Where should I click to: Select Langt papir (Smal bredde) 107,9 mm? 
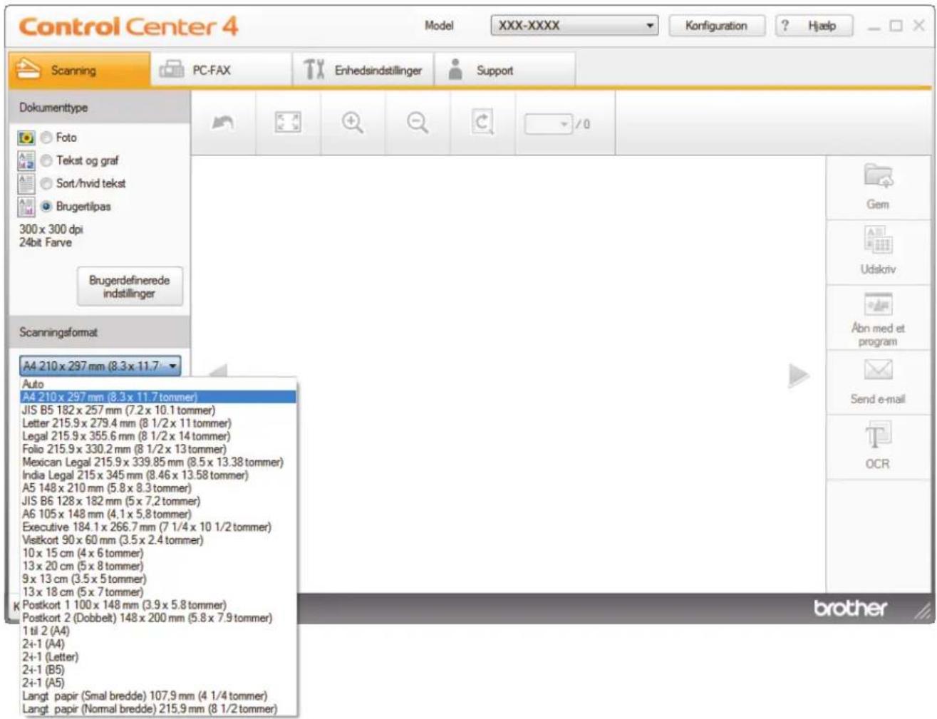[x=158, y=695]
